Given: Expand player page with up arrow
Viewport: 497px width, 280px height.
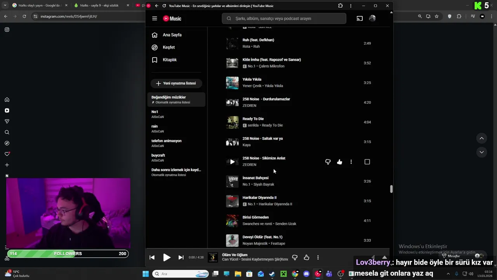Looking at the screenshot, I should (384, 257).
